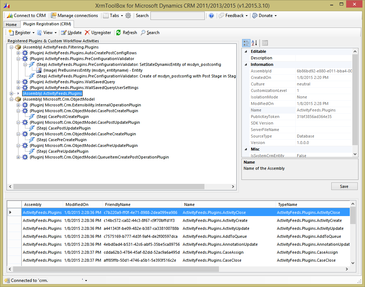The width and height of the screenshot is (365, 287).
Task: Click the plugin Search magnifier button
Action: click(x=150, y=33)
